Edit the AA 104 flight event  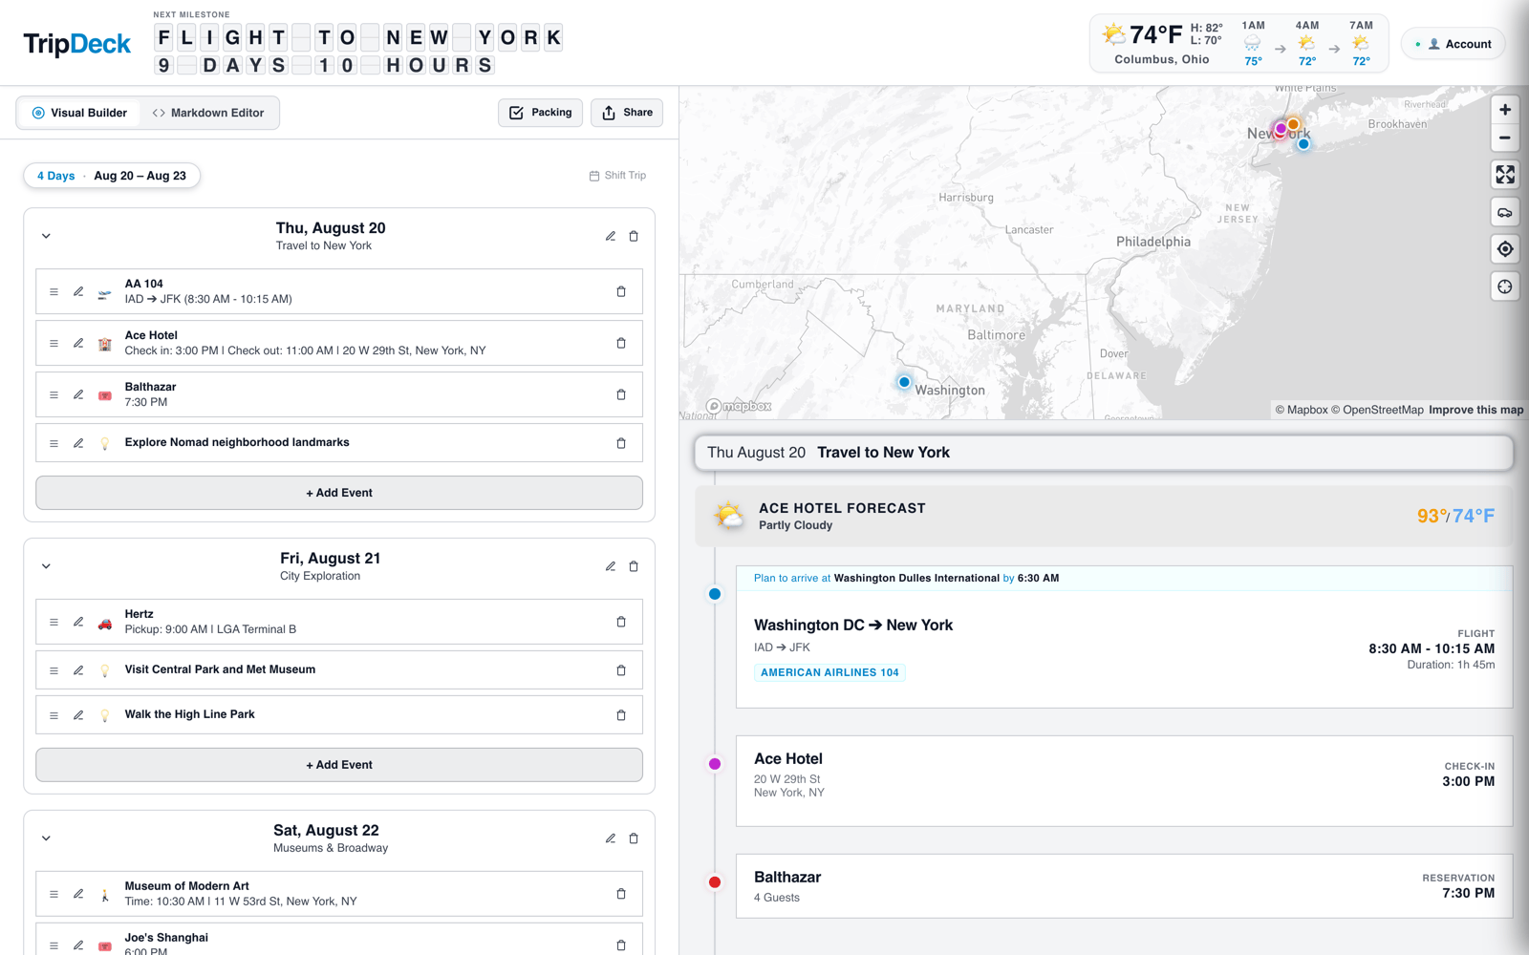(78, 291)
